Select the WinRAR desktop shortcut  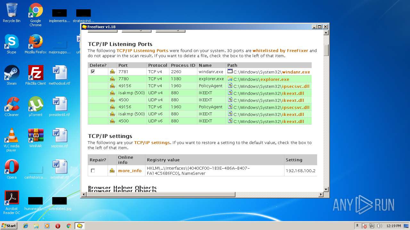click(36, 138)
